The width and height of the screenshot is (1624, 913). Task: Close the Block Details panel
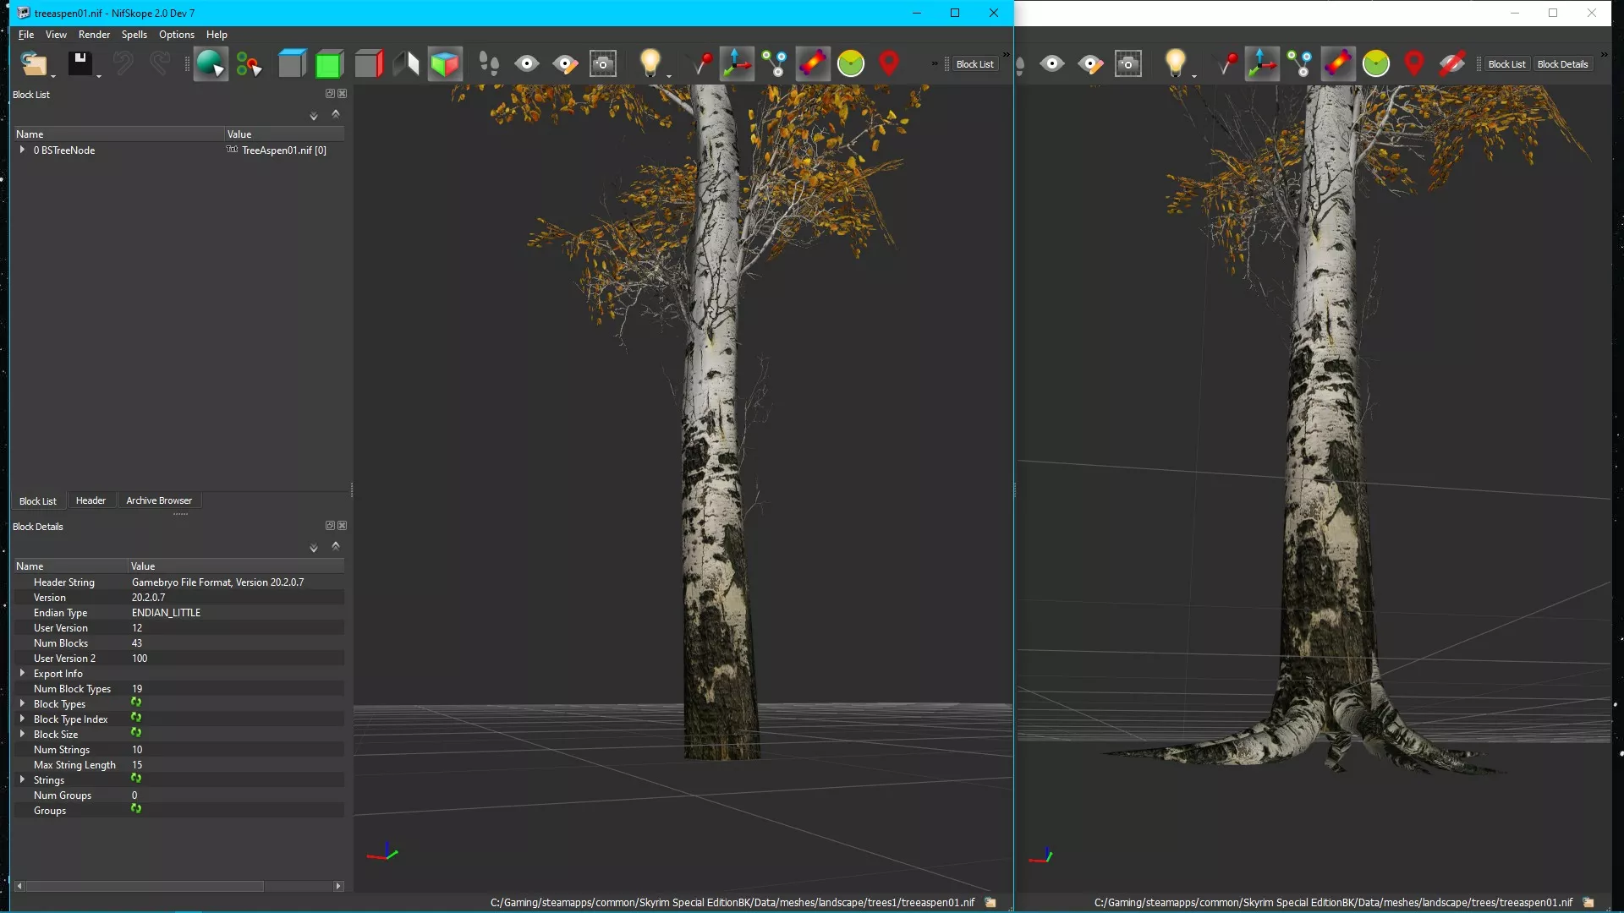click(343, 526)
